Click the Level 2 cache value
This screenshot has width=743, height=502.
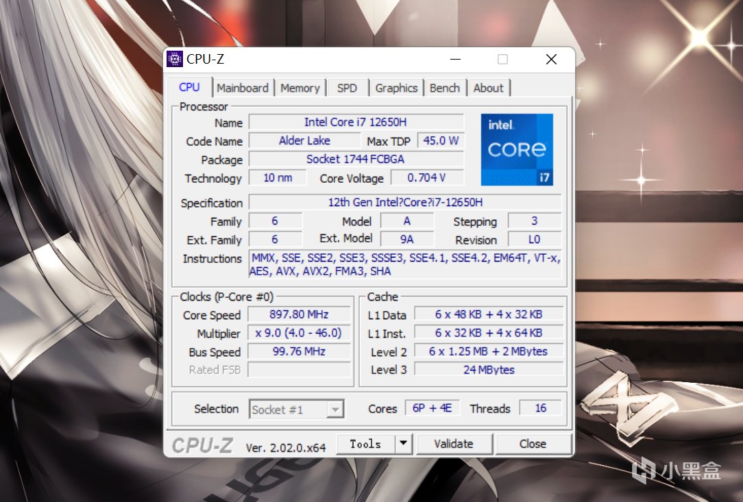pos(489,351)
